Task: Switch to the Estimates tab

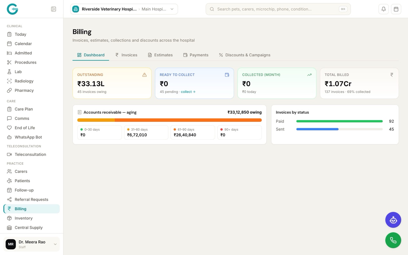Action: pyautogui.click(x=160, y=55)
